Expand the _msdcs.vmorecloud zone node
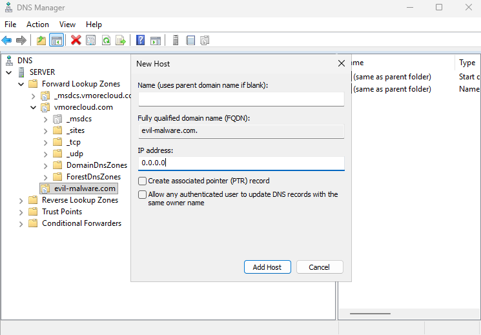 click(33, 96)
